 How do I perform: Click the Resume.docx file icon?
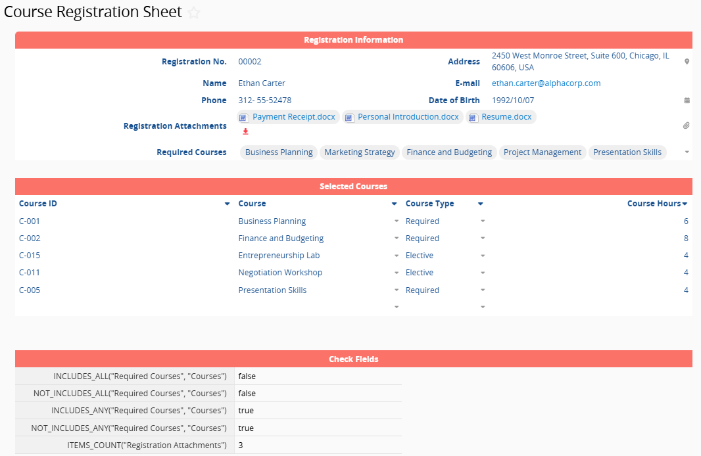point(472,118)
